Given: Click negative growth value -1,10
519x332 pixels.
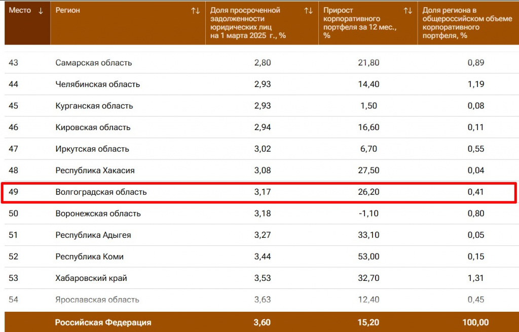Looking at the screenshot, I should (368, 213).
